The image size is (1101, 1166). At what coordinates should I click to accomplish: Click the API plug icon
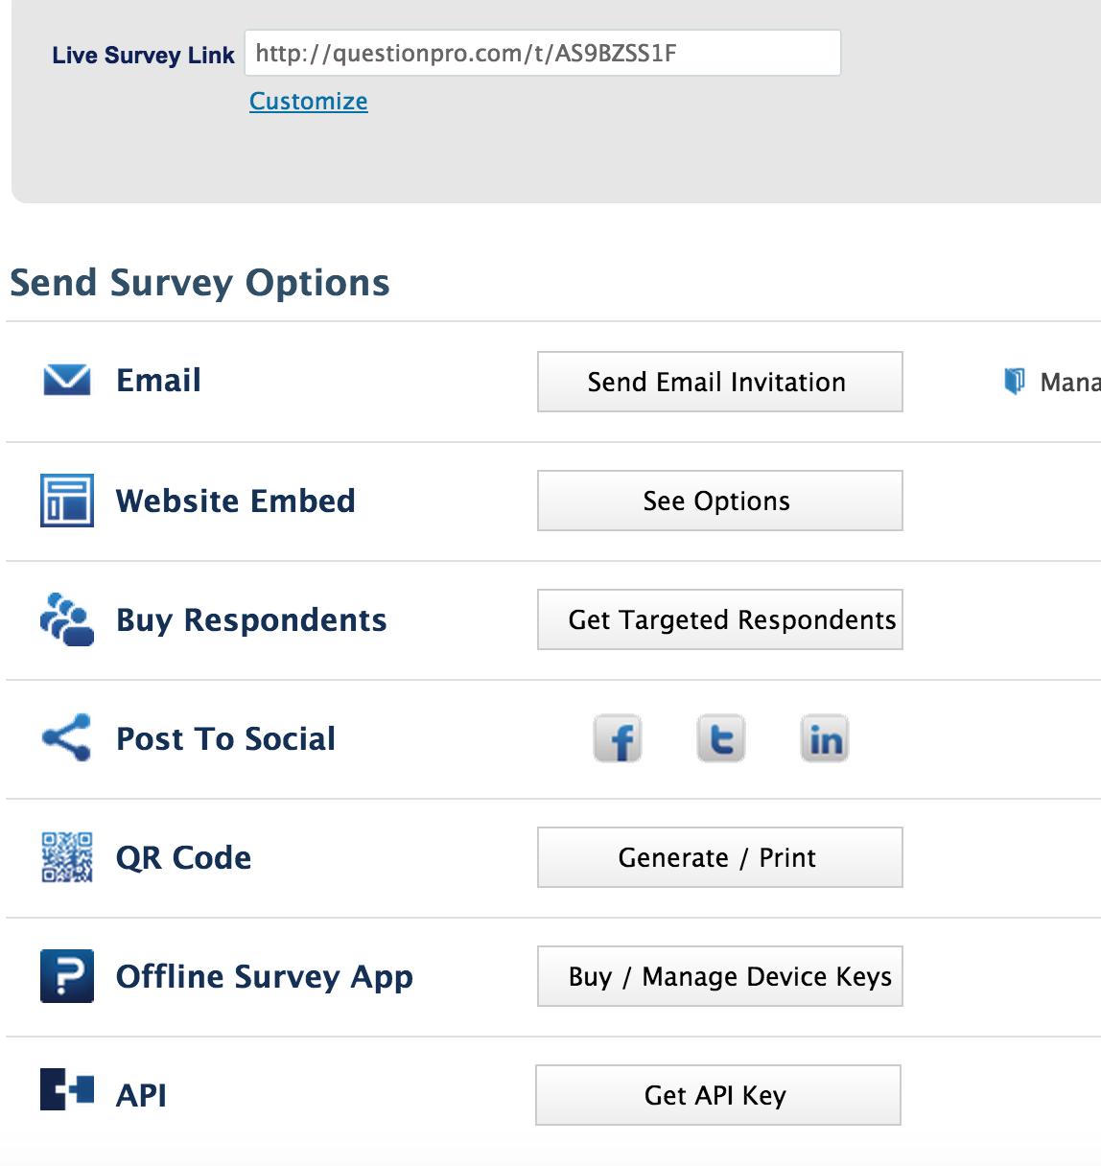coord(64,1092)
